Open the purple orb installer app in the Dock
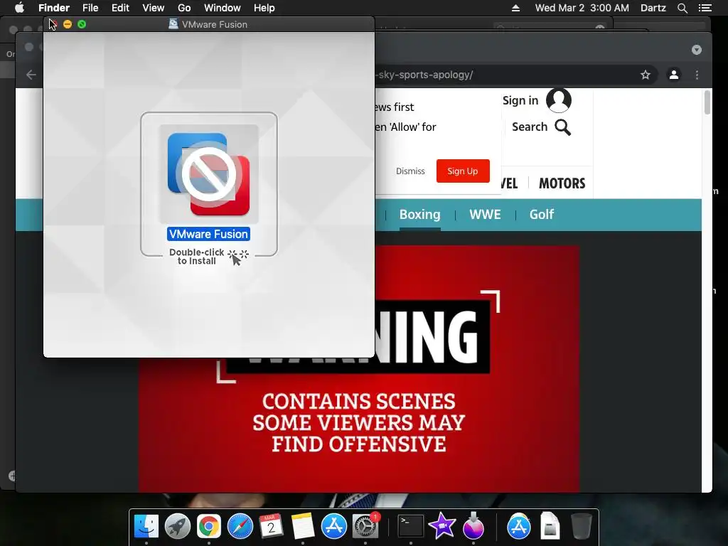The image size is (728, 546). [473, 527]
